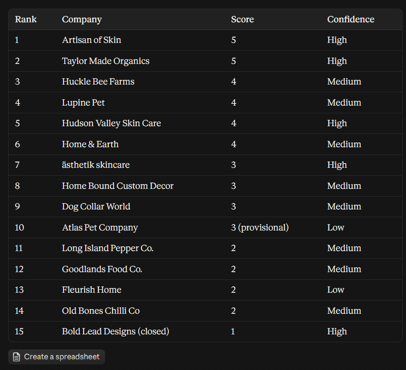
Task: Select Old Bones Chilli Co
Action: point(101,311)
